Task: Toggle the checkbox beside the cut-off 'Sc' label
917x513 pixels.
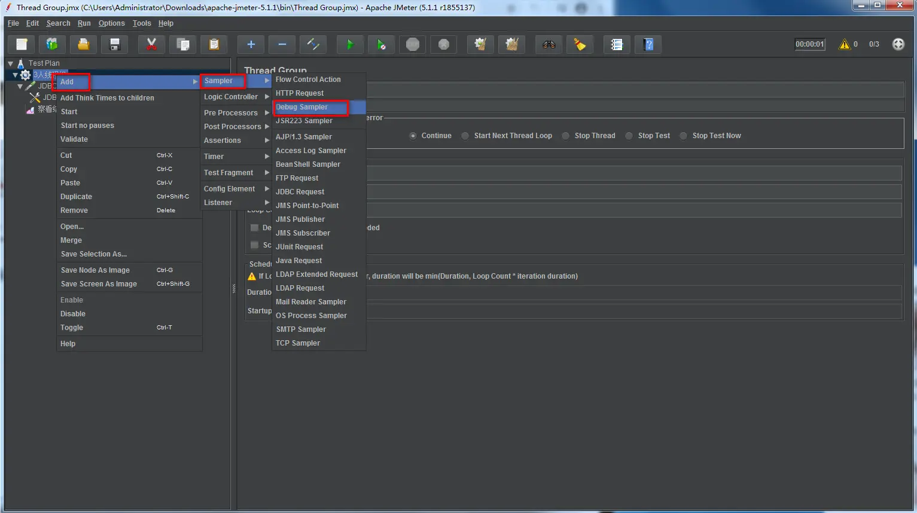Action: click(x=255, y=245)
